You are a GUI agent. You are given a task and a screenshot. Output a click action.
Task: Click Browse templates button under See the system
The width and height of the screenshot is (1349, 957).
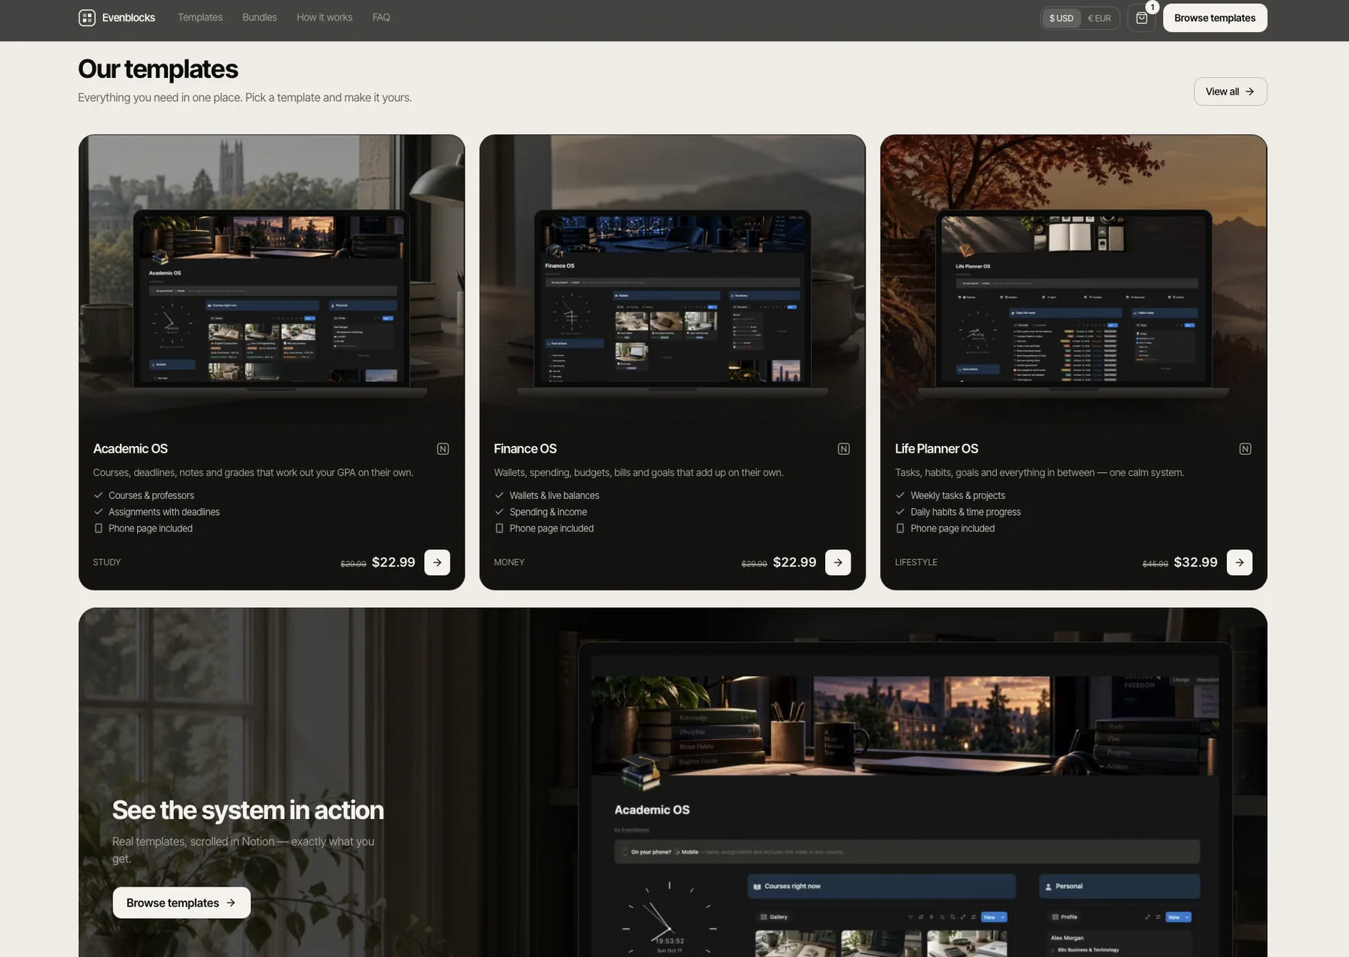(x=181, y=903)
